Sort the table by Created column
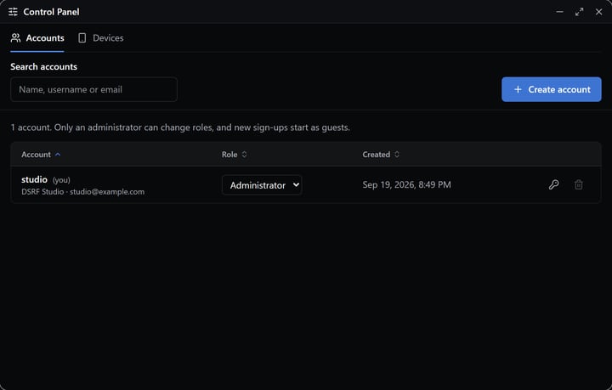Viewport: 612px width, 390px height. pos(381,155)
